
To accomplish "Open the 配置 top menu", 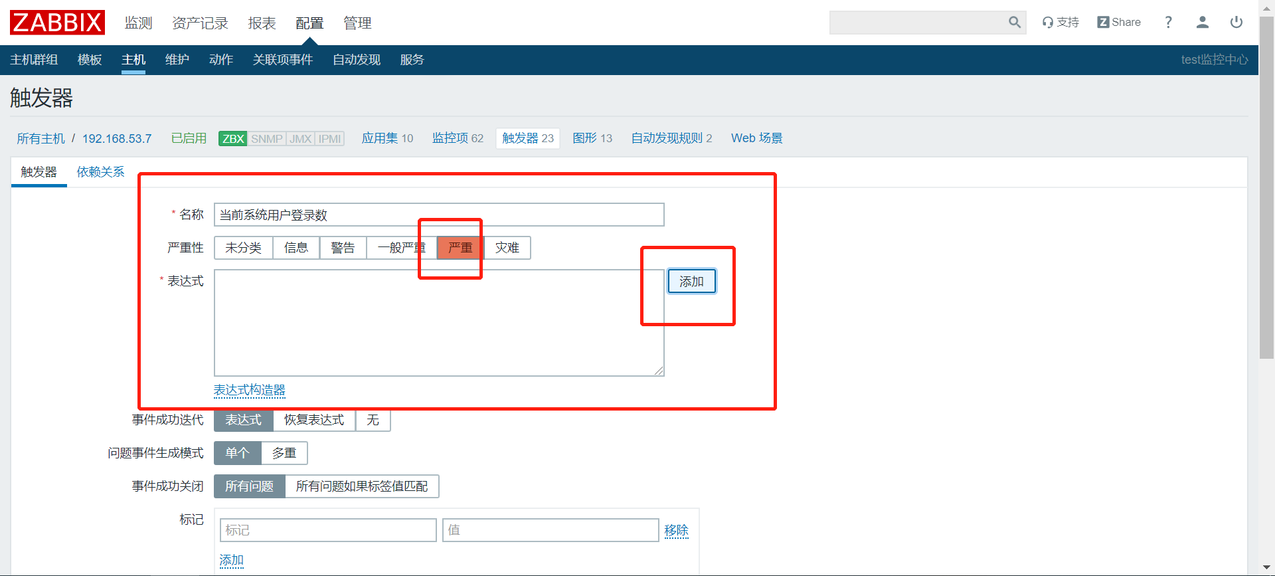I will click(309, 23).
